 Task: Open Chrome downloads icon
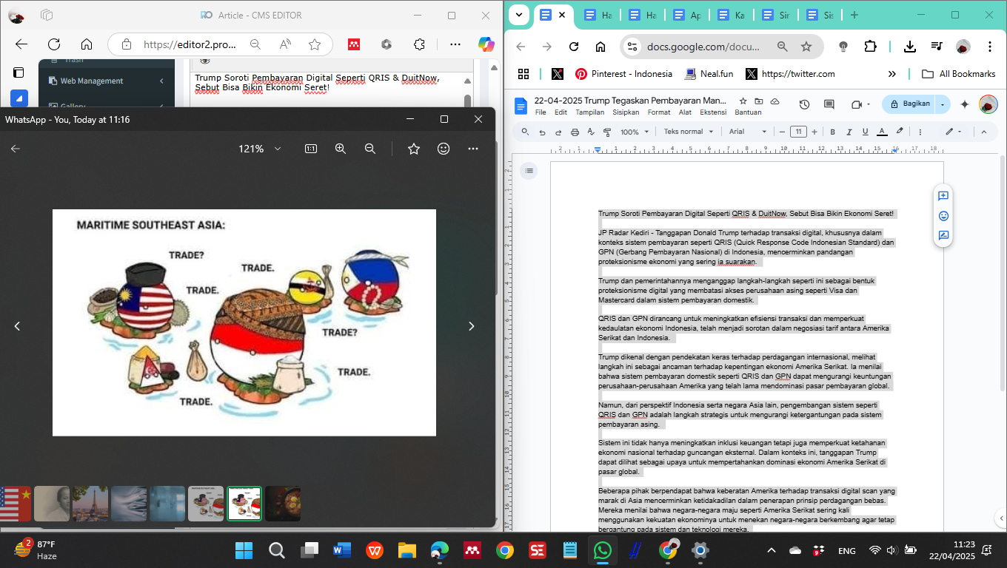pyautogui.click(x=910, y=47)
